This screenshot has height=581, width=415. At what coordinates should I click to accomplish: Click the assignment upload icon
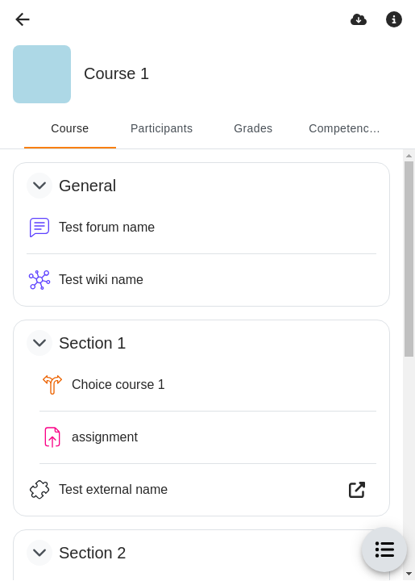point(52,437)
